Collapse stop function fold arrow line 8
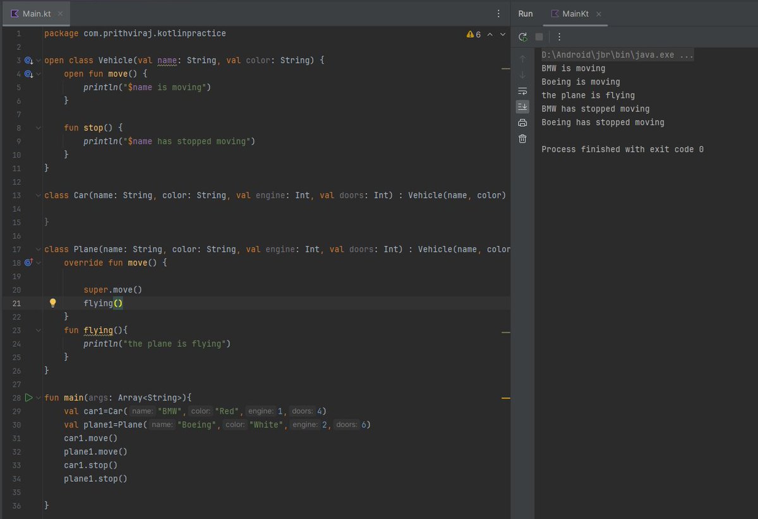This screenshot has width=758, height=519. click(x=39, y=128)
